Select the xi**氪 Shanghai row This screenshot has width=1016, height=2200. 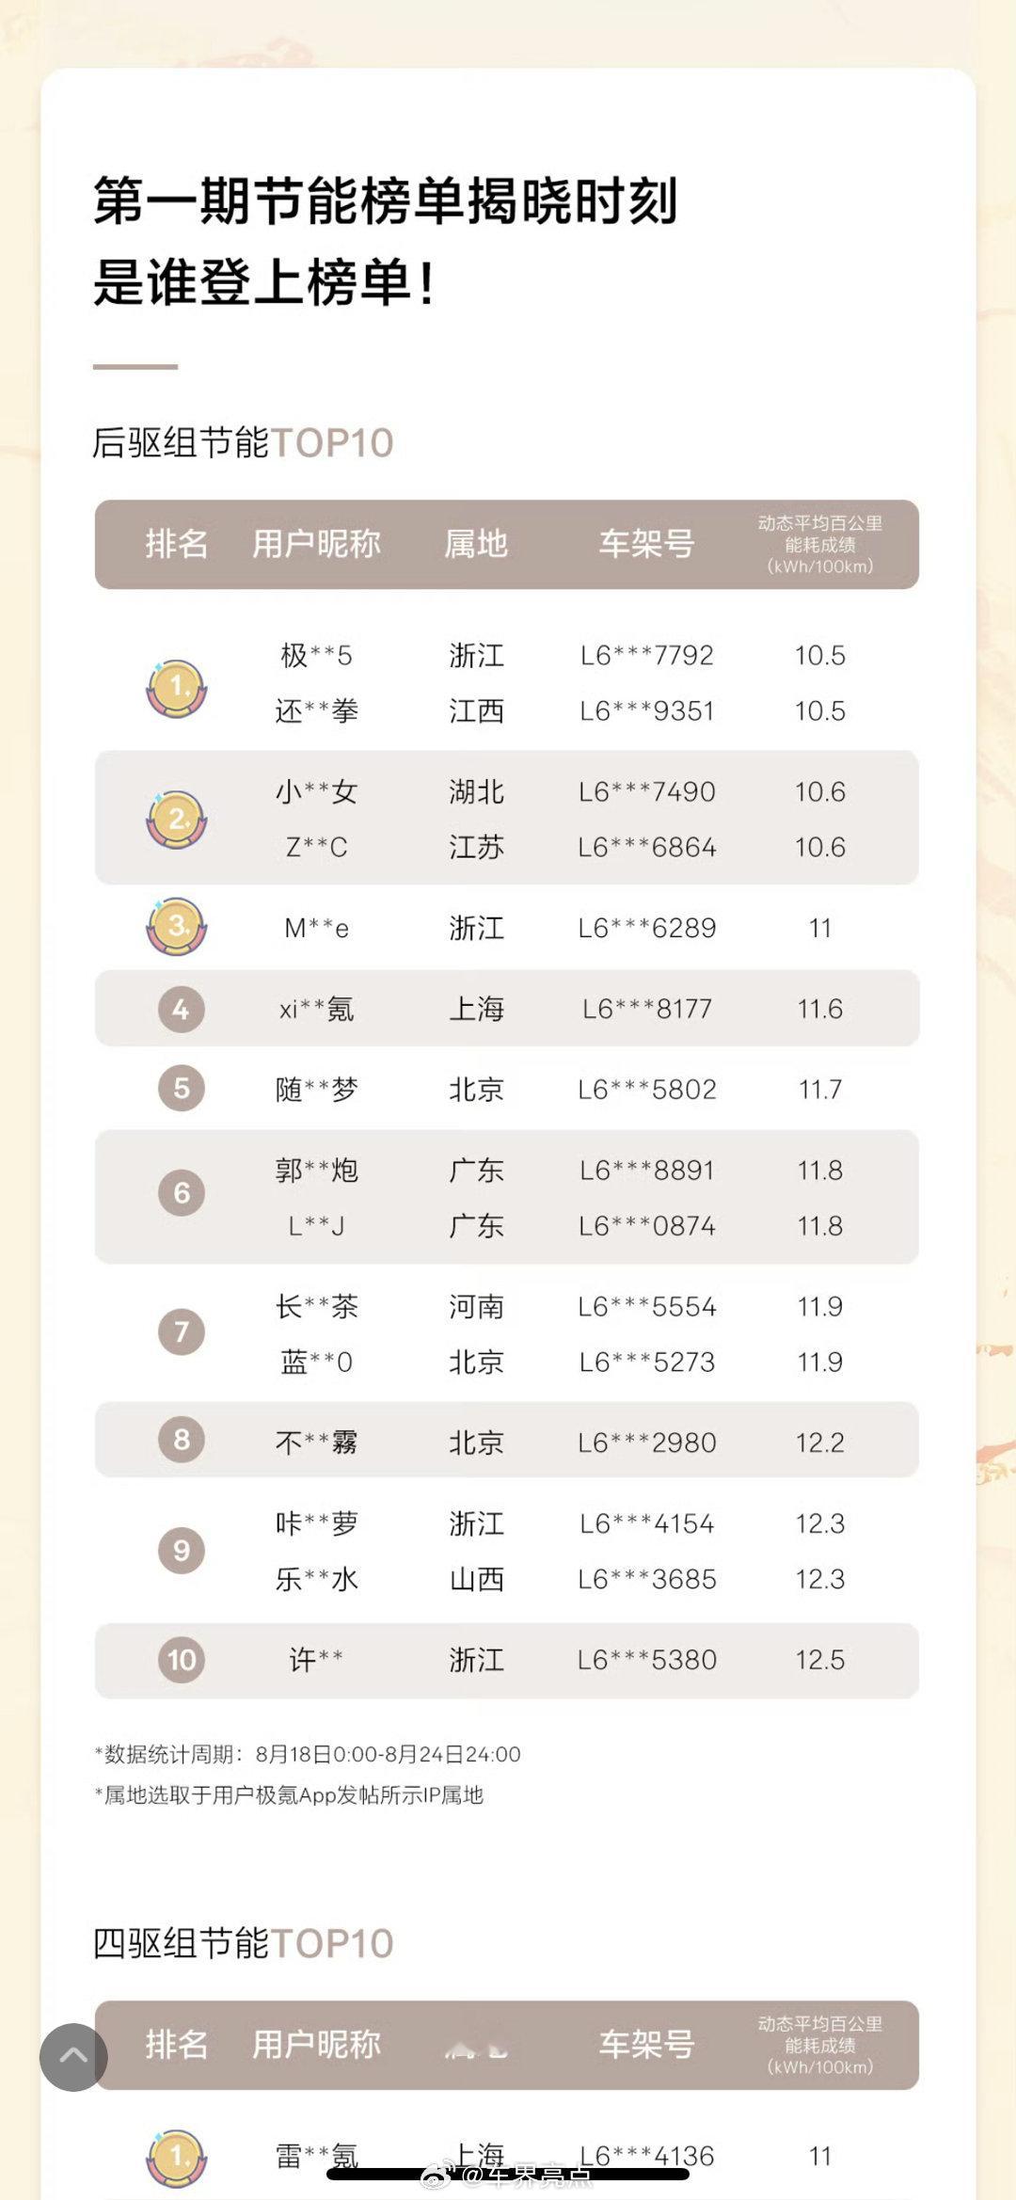coord(507,1009)
